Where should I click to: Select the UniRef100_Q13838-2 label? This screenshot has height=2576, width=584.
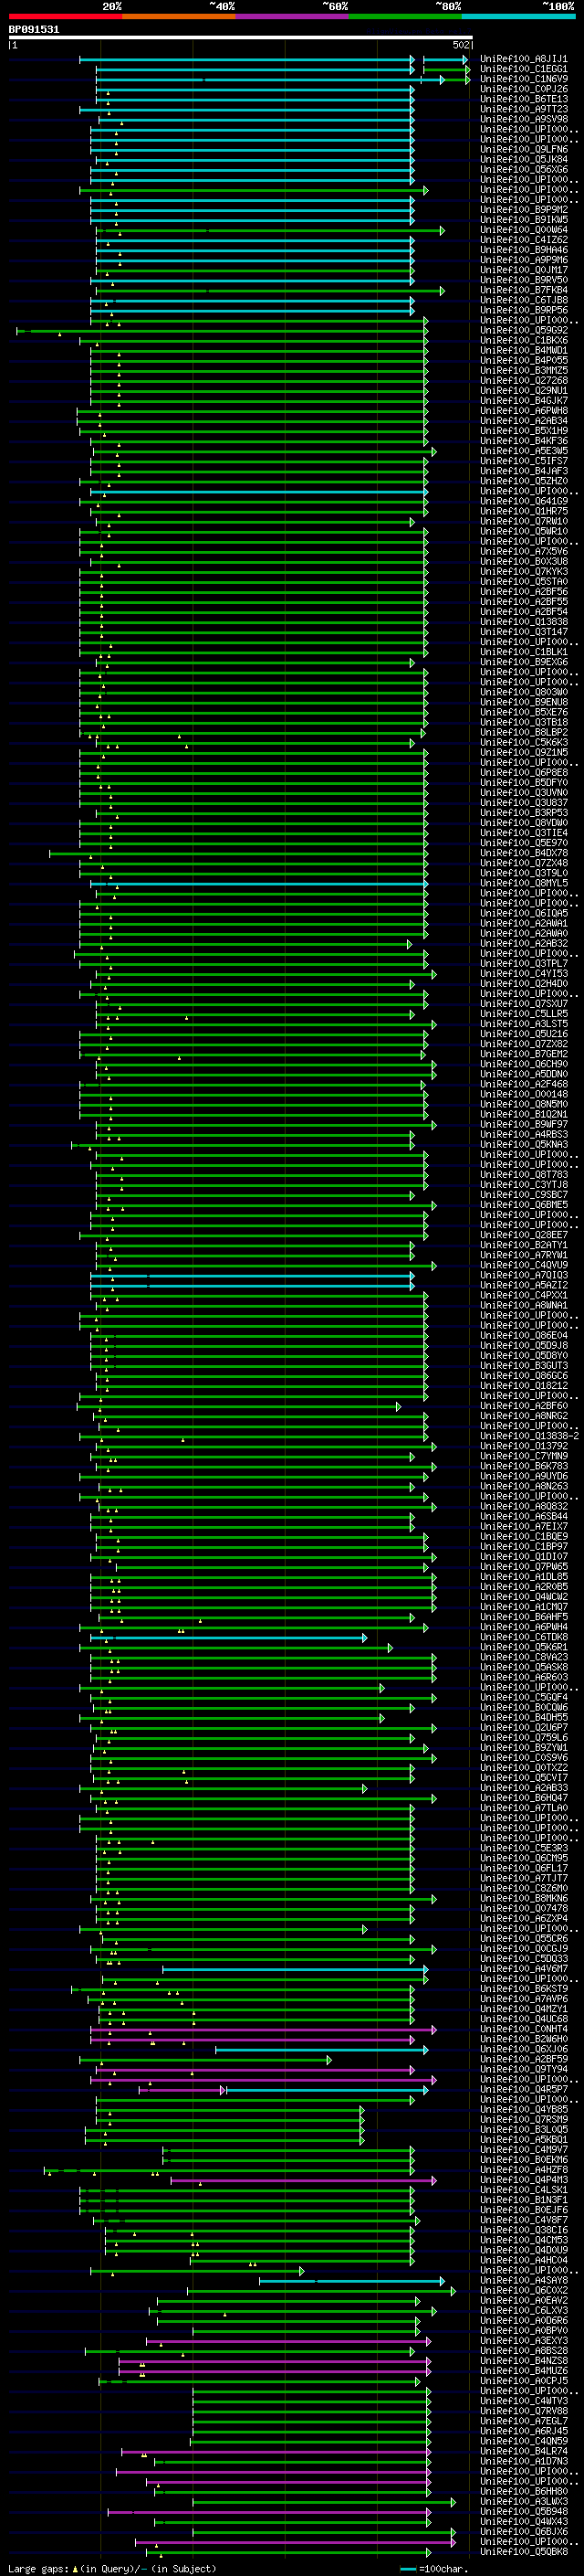point(529,1437)
